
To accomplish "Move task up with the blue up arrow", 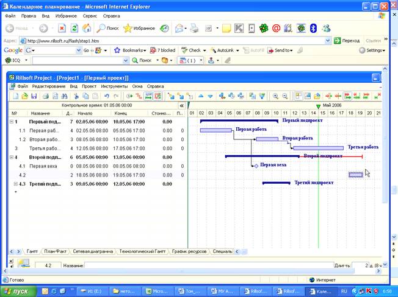I will coord(201,96).
